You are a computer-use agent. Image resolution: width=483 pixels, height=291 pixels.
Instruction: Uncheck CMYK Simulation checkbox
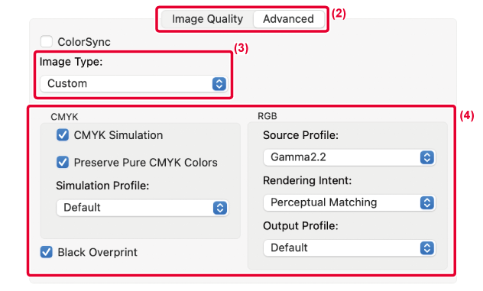click(x=63, y=135)
